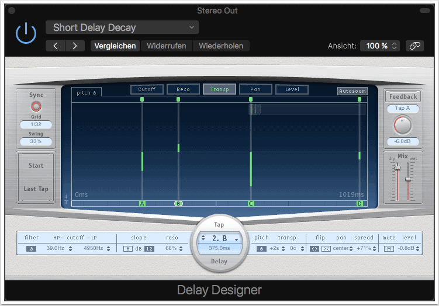Click the first flip stereo icon
This screenshot has width=439, height=306.
click(313, 249)
